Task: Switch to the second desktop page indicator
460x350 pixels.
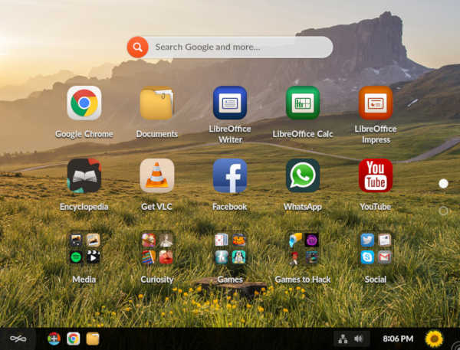Action: click(x=443, y=211)
